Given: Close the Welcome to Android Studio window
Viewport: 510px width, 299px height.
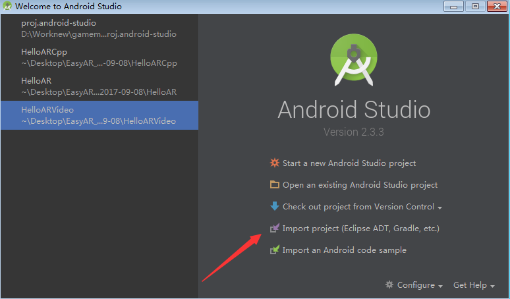Looking at the screenshot, I should tap(497, 6).
